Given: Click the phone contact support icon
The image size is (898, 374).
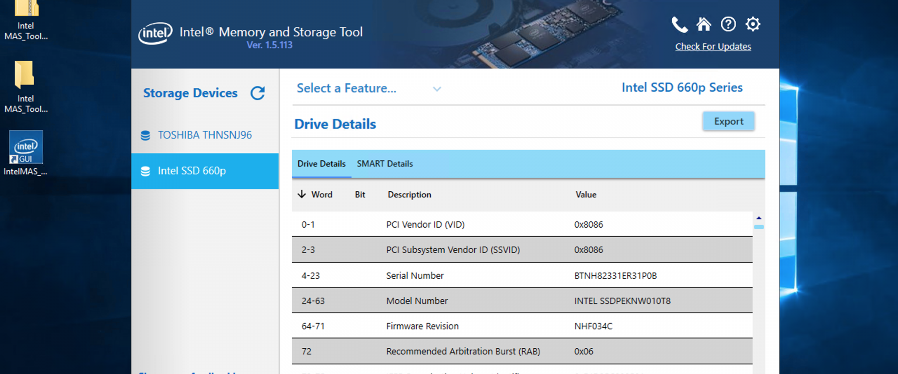Looking at the screenshot, I should coord(680,24).
